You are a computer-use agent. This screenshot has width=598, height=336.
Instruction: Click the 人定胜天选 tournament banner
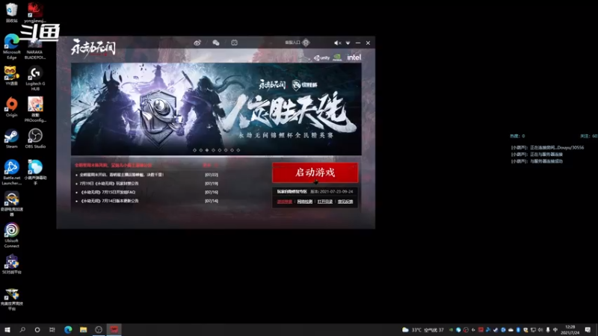(216, 109)
